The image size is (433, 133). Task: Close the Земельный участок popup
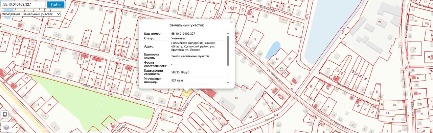click(x=231, y=22)
